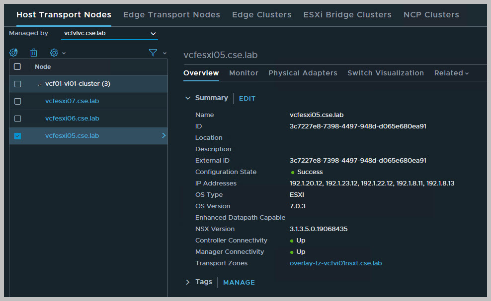This screenshot has height=301, width=491.
Task: Uncheck the vcfesxi05.cse.lab checkbox
Action: [18, 136]
